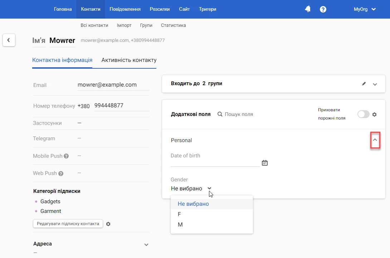Image resolution: width=390 pixels, height=258 pixels.
Task: Go to Статистика submenu
Action: 174,25
